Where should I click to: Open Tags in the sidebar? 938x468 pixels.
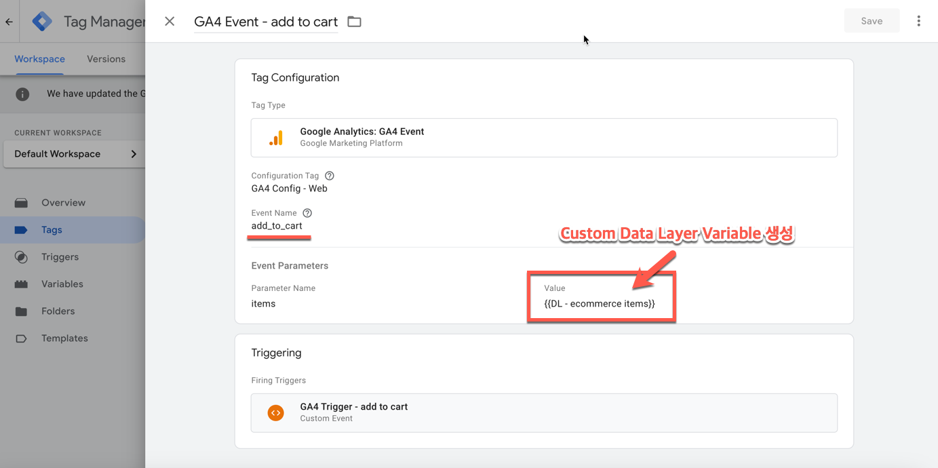(73, 230)
